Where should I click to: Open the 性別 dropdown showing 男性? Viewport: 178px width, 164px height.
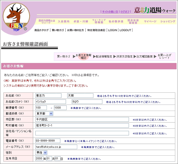coord(41,153)
